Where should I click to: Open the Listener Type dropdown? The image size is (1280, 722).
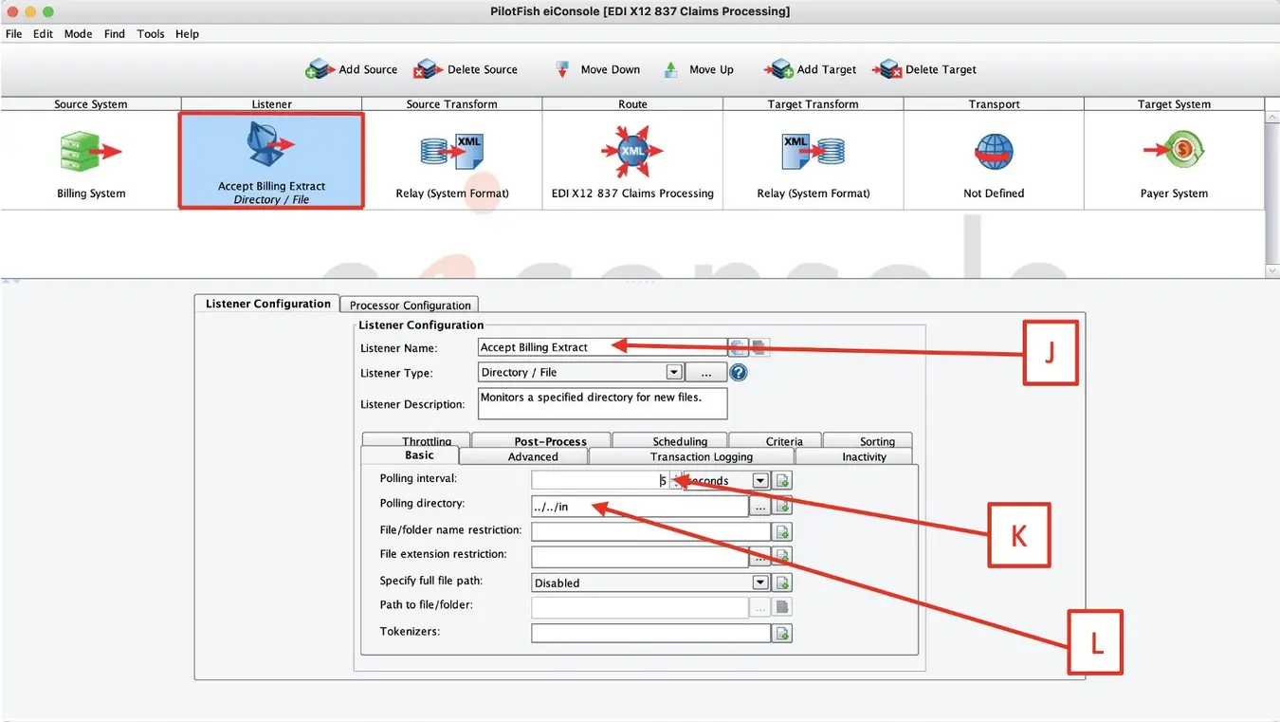pos(673,373)
